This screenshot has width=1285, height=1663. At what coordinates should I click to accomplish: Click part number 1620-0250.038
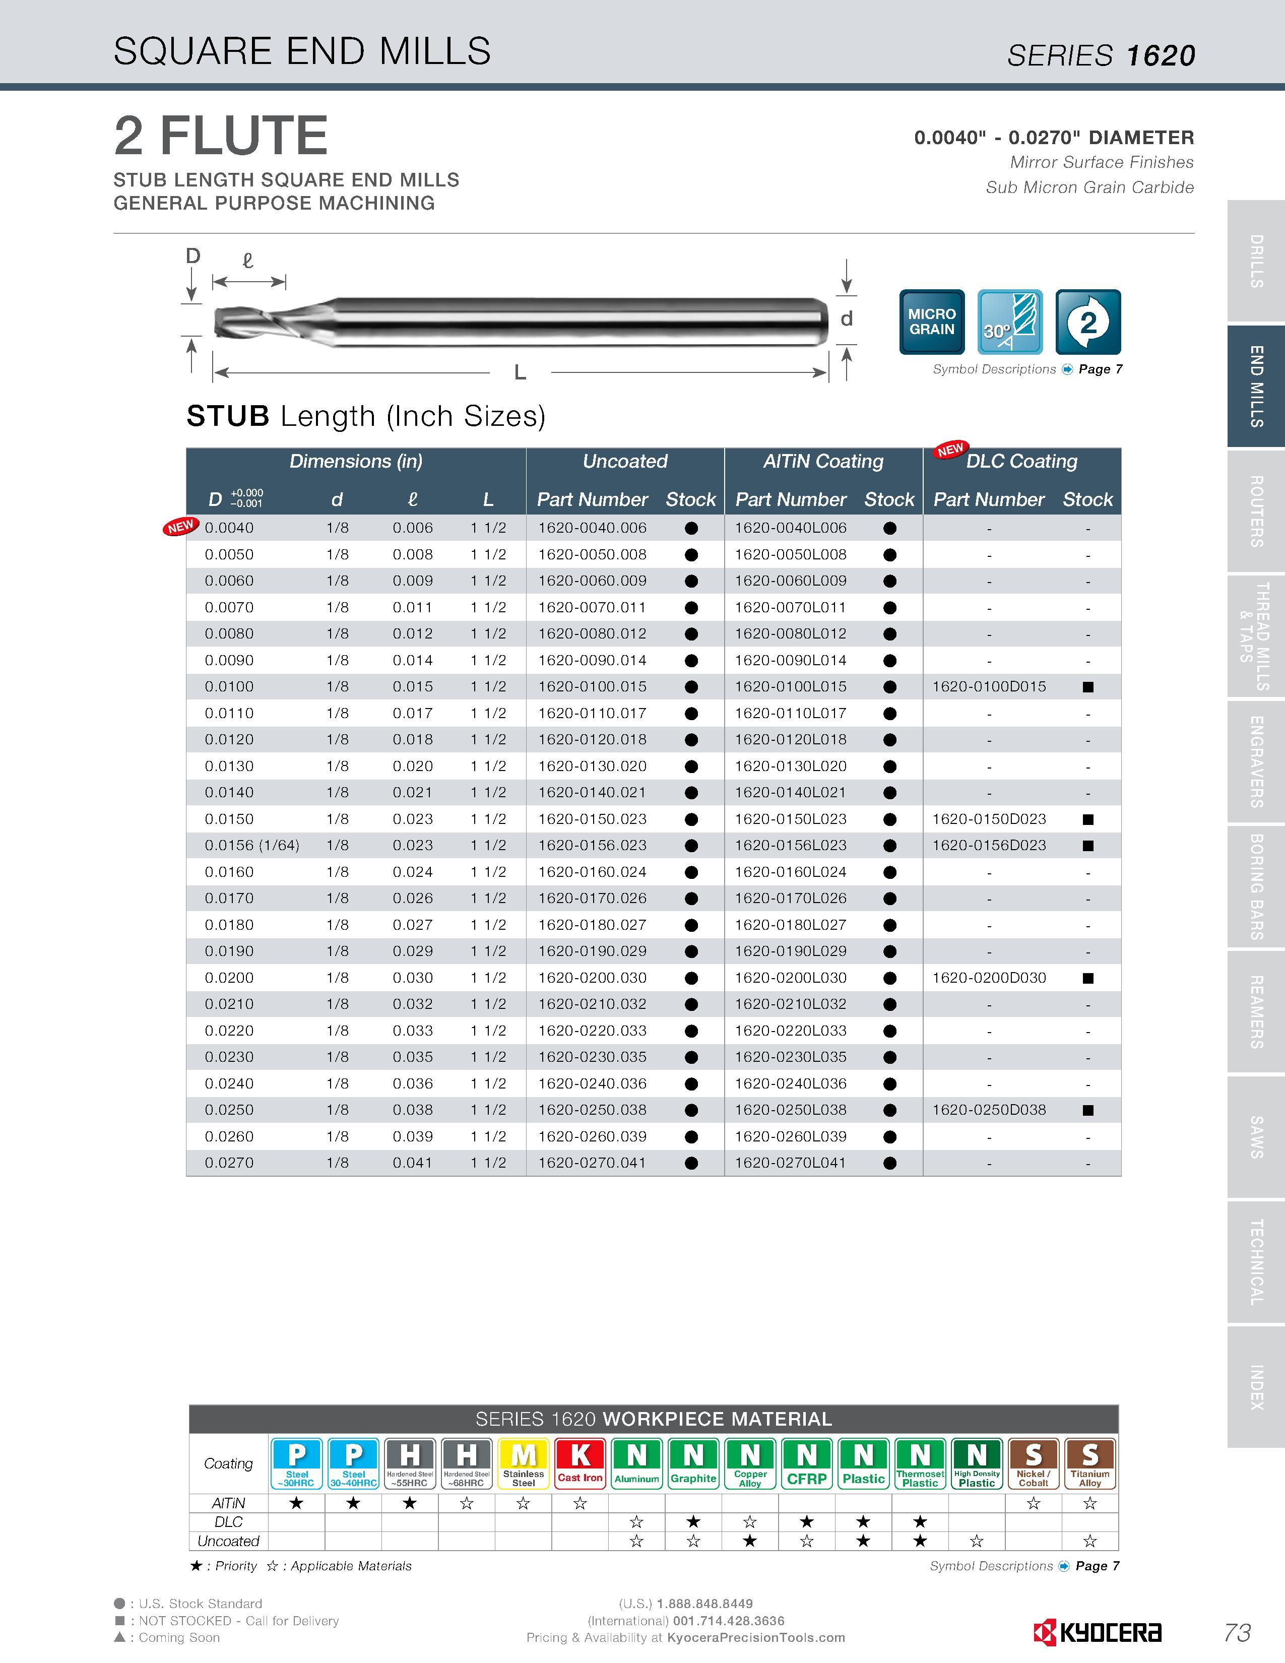[x=592, y=1110]
